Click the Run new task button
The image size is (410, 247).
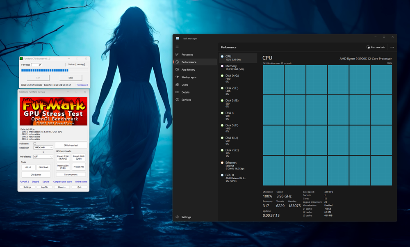click(376, 47)
